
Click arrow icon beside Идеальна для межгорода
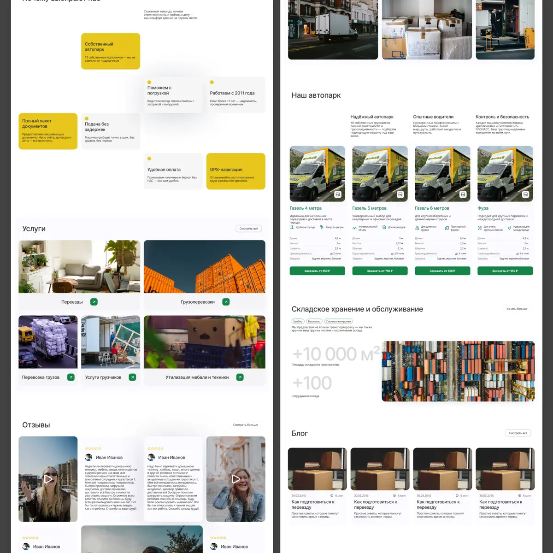(509, 228)
